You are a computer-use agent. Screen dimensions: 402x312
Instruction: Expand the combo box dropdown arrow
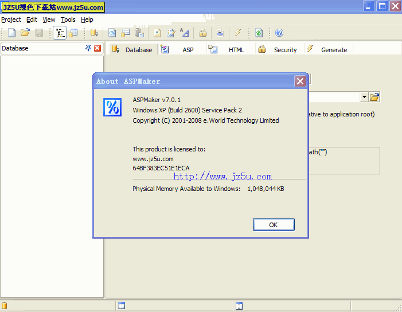364,97
